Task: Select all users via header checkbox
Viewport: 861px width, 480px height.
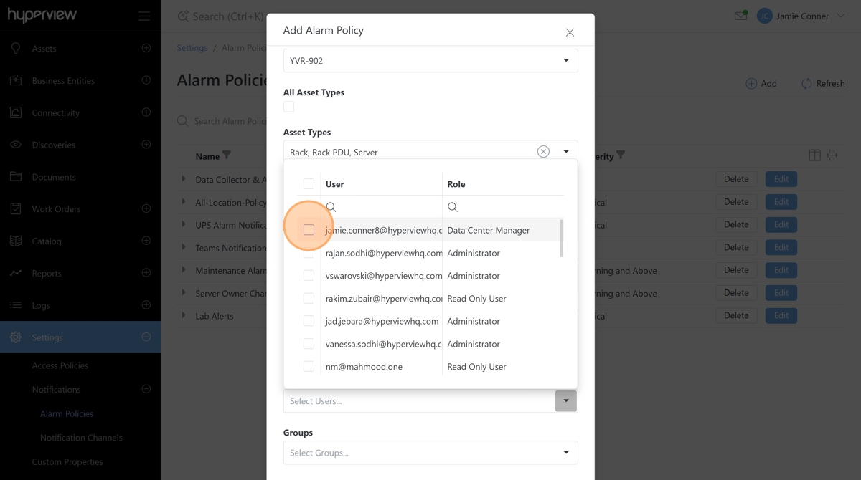Action: tap(309, 184)
